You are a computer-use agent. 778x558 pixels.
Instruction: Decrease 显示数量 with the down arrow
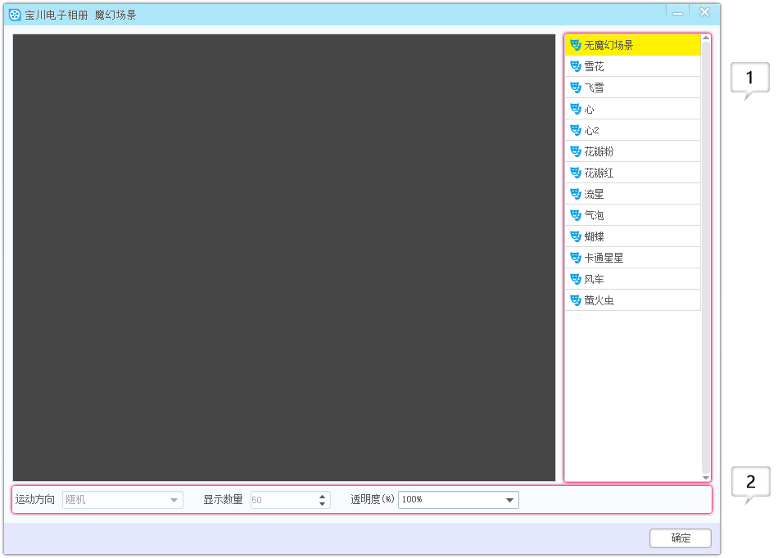pos(323,504)
